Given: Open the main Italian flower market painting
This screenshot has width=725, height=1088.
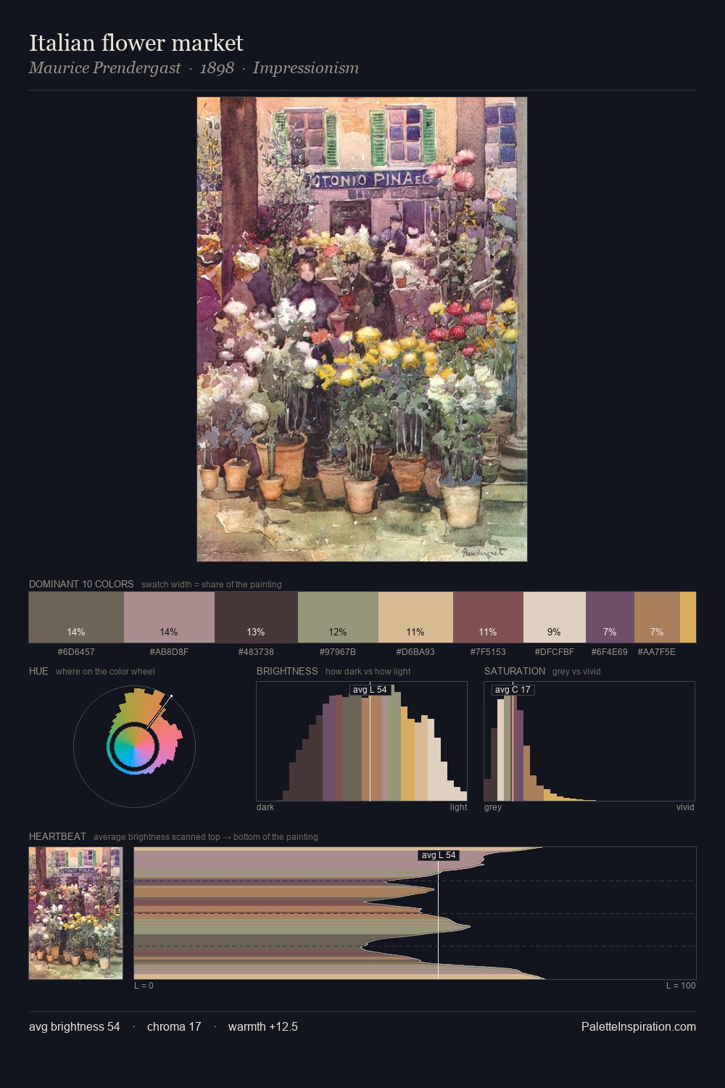Looking at the screenshot, I should [362, 329].
